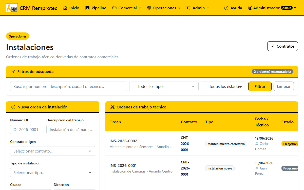Click the plus circle icon on Nueva orden

pyautogui.click(x=13, y=107)
